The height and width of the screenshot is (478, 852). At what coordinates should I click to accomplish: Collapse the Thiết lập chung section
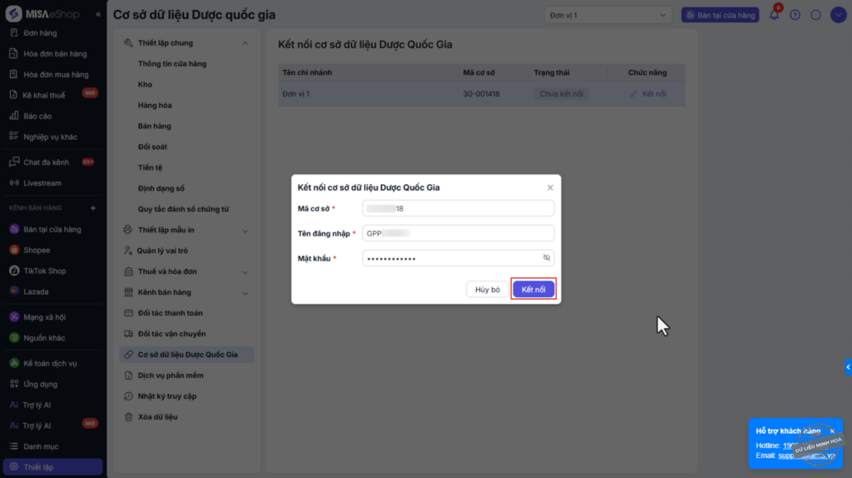(x=245, y=43)
